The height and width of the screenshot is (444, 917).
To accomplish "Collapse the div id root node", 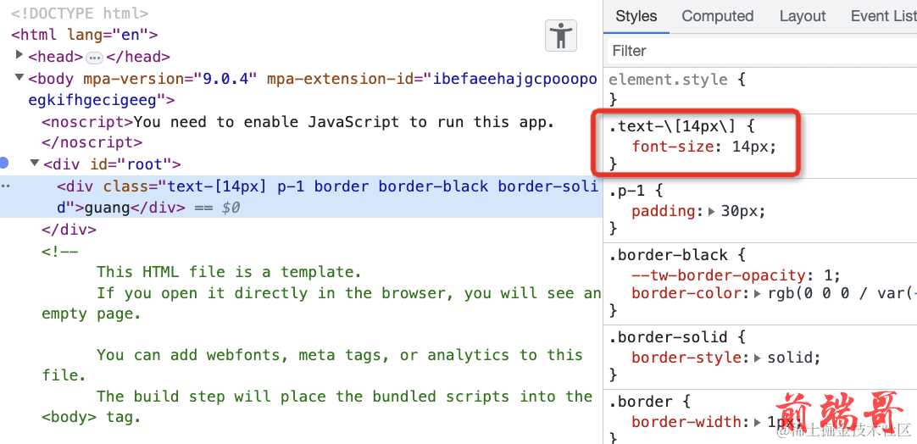I will pyautogui.click(x=35, y=164).
